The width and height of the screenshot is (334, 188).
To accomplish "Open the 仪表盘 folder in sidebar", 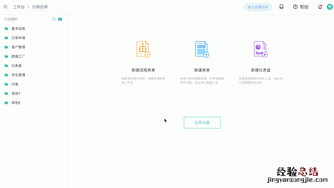I will (x=16, y=66).
